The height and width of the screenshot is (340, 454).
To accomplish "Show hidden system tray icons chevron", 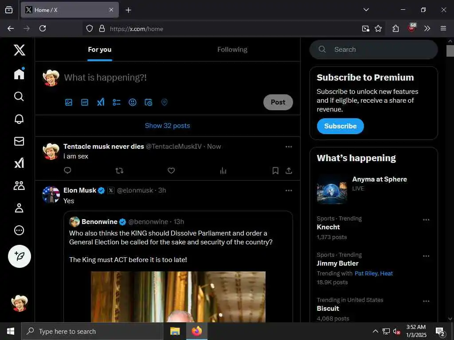I will (x=375, y=331).
